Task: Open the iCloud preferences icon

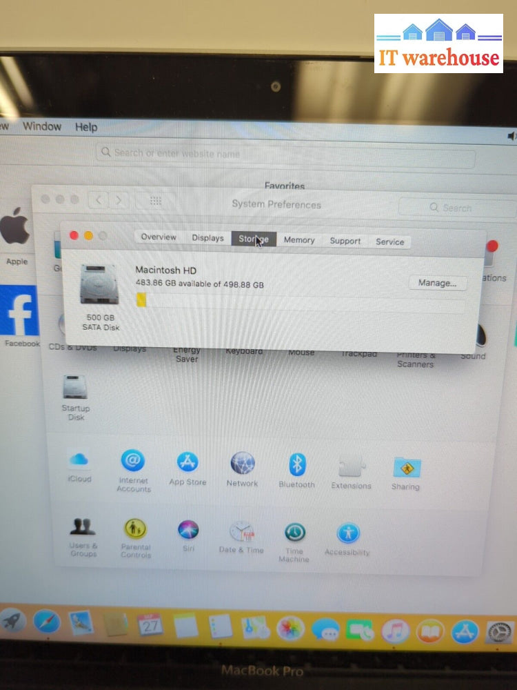Action: pyautogui.click(x=79, y=460)
